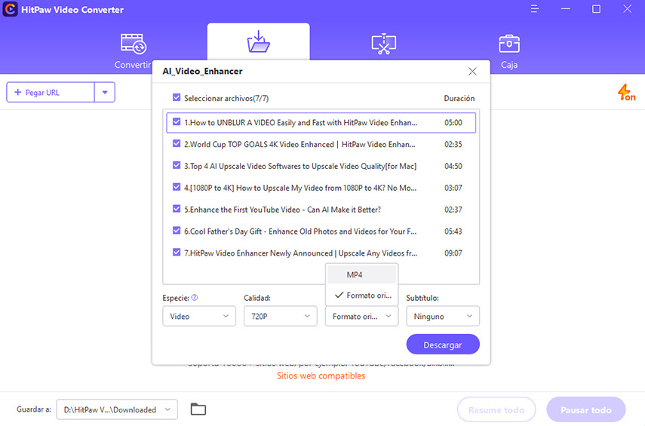Image resolution: width=645 pixels, height=426 pixels.
Task: Open Sitios web compatibles link
Action: pos(321,375)
